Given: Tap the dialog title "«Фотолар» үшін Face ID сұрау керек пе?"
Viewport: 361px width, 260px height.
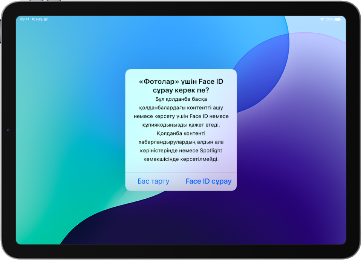Looking at the screenshot, I should tap(181, 86).
